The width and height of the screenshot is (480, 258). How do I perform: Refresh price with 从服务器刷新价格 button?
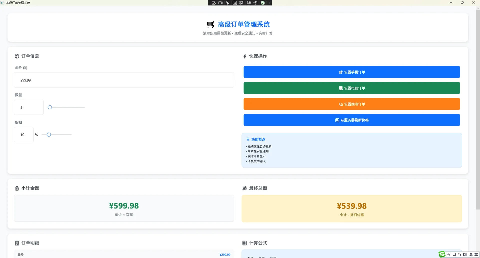(351, 120)
